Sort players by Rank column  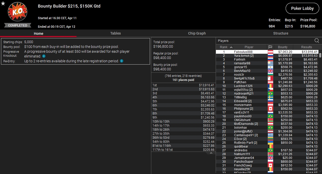[224, 47]
